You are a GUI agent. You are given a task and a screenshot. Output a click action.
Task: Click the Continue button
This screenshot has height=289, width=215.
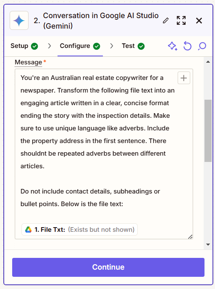click(108, 267)
